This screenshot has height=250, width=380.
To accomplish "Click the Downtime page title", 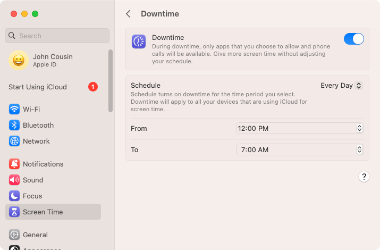I will (160, 14).
